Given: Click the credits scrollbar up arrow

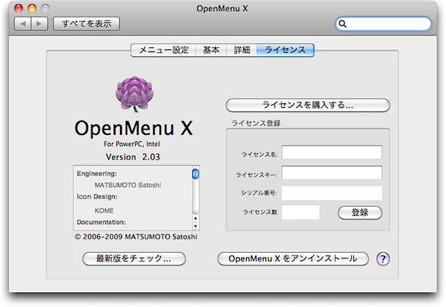Looking at the screenshot, I should coord(195,219).
